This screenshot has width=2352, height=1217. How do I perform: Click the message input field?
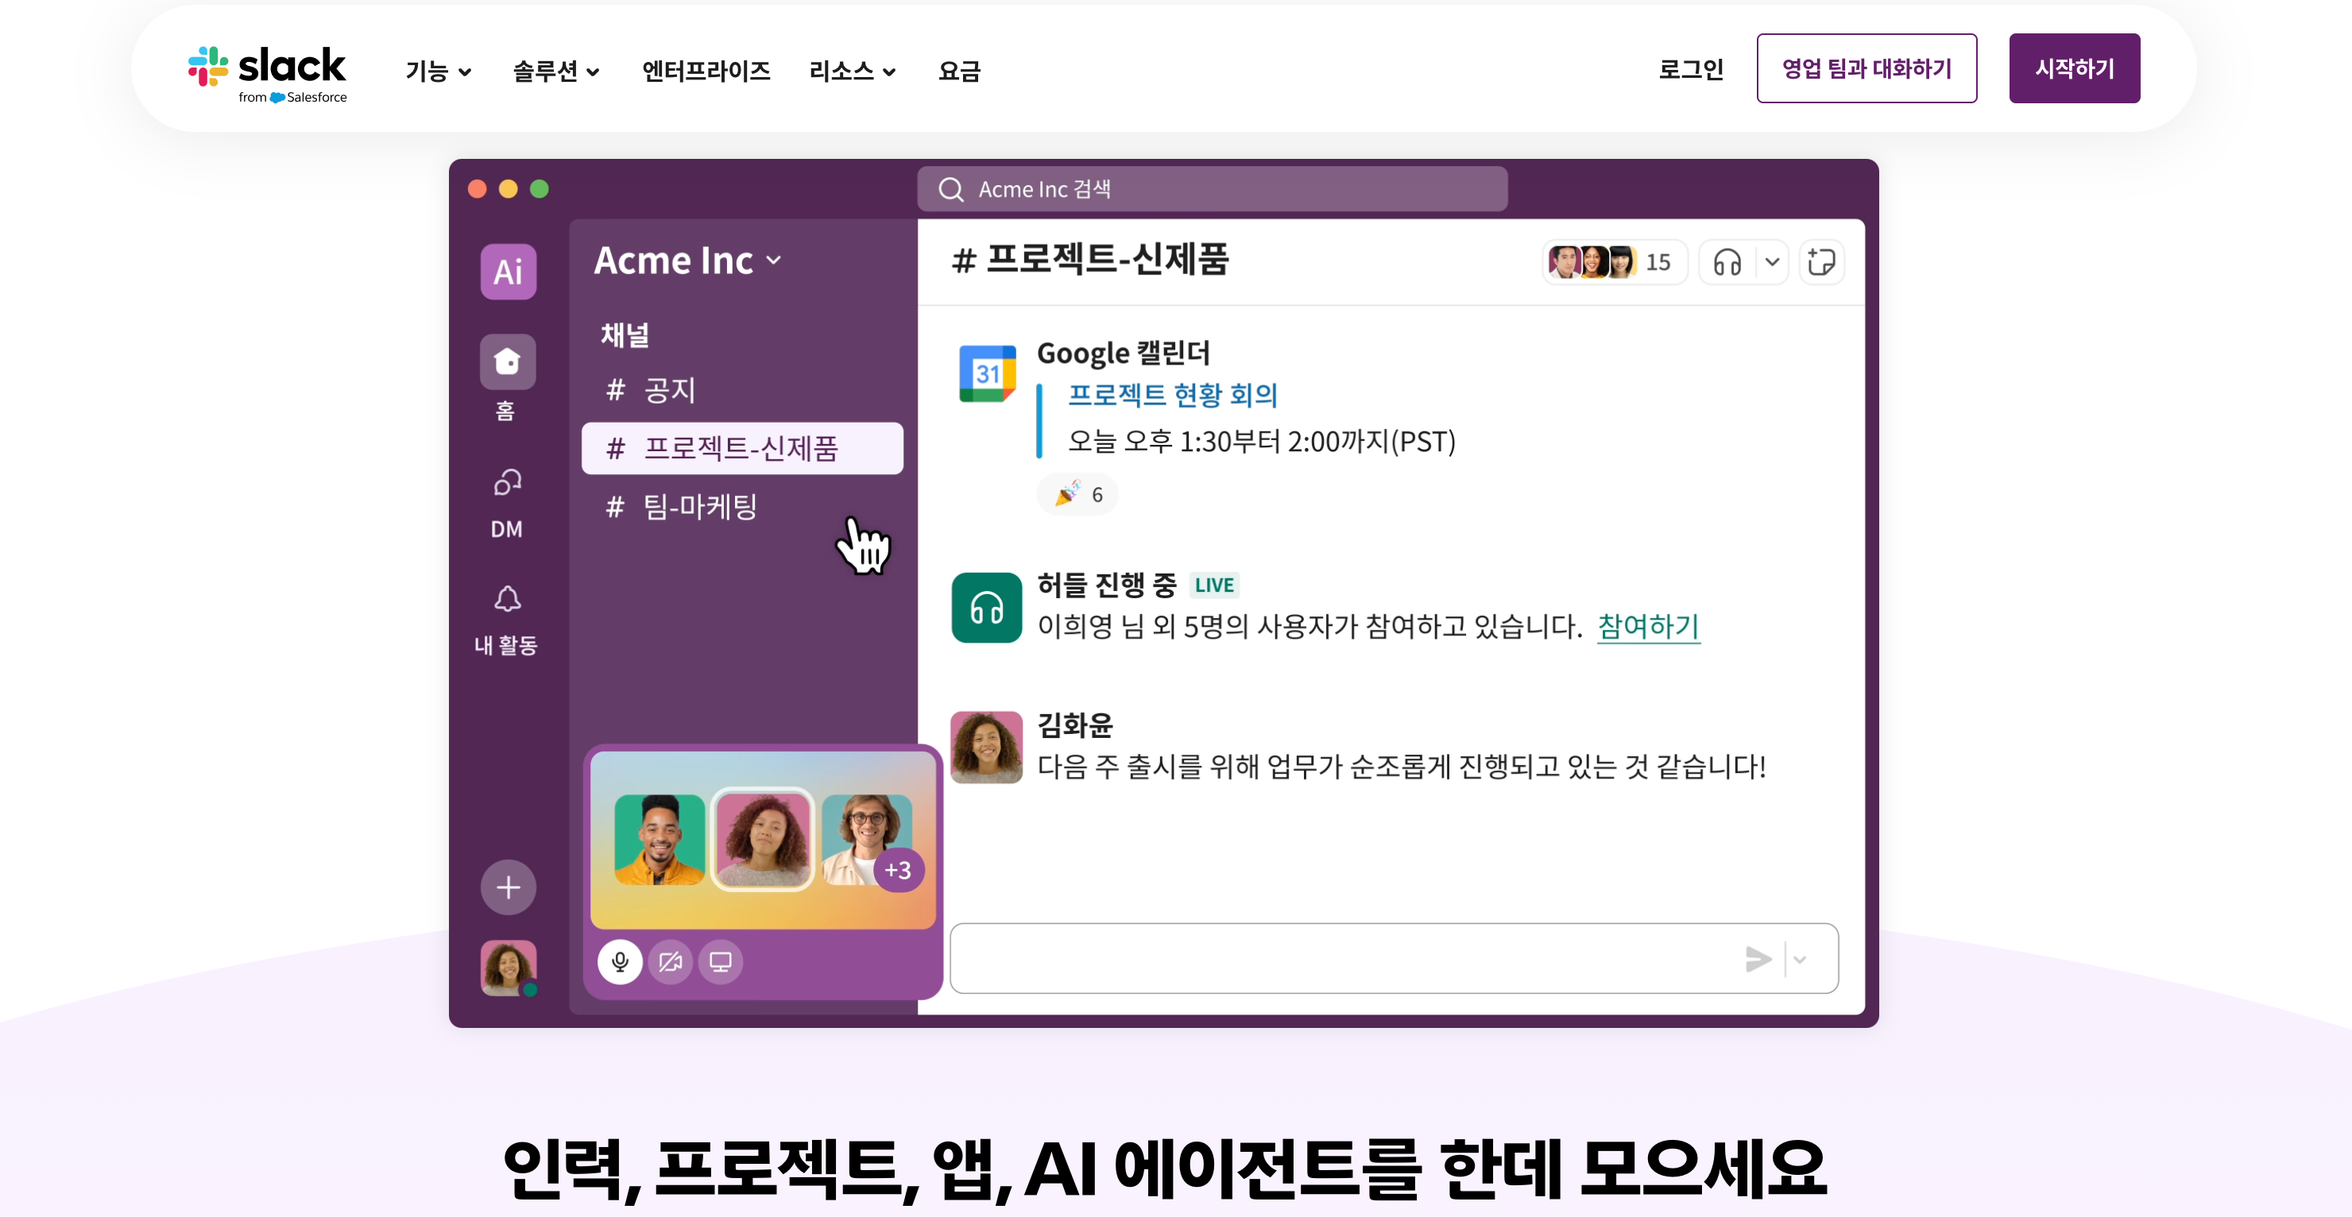1324,959
